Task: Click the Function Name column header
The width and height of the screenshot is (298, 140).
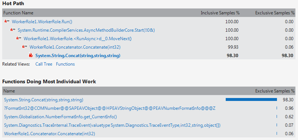Action: coord(18,13)
